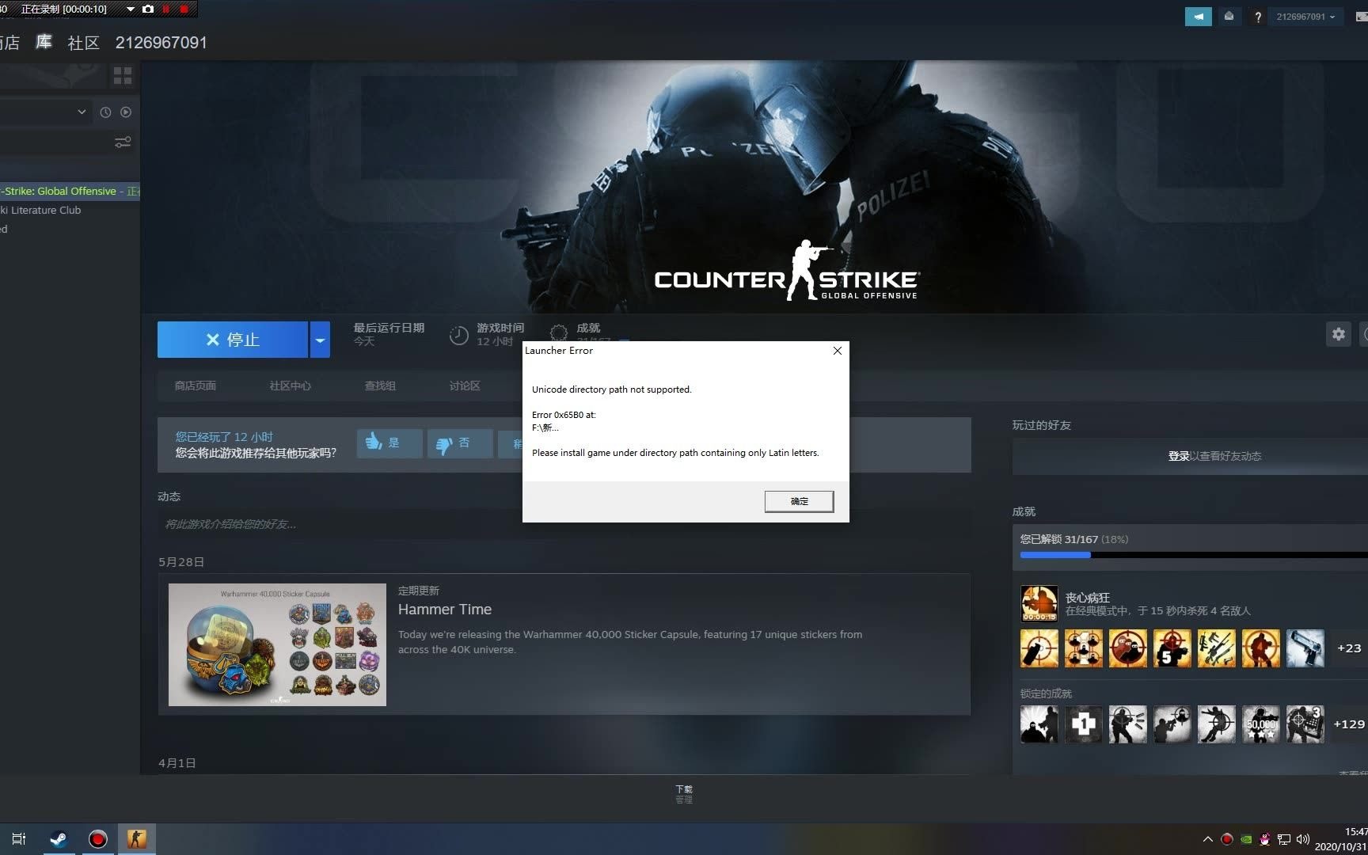Open Steam help question mark icon

pos(1258,17)
